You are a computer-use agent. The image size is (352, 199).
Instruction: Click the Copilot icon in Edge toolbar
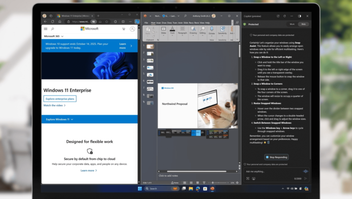[137, 21]
